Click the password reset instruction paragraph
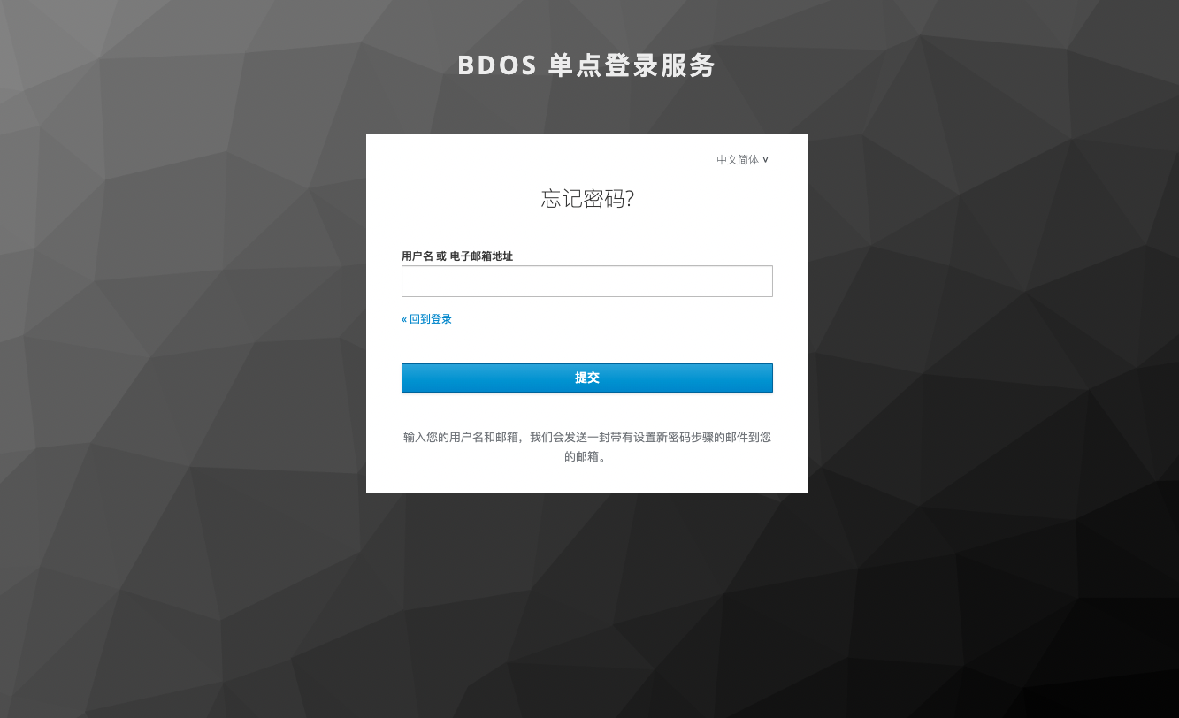 (x=587, y=447)
